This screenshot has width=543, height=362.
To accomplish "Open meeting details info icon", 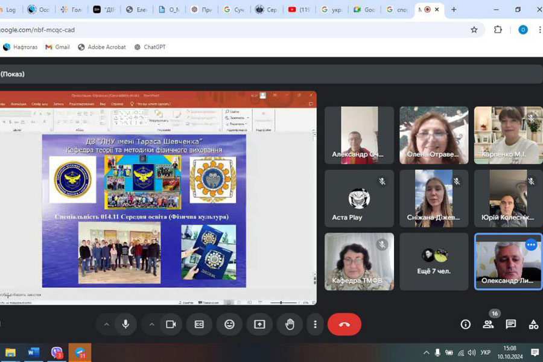I will (x=465, y=324).
